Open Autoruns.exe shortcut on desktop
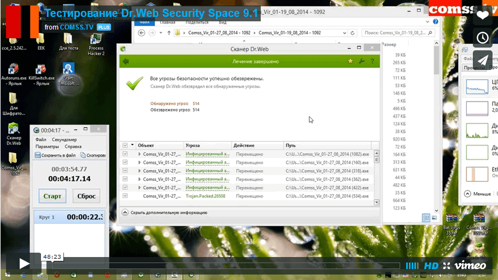498x280 pixels. (14, 75)
